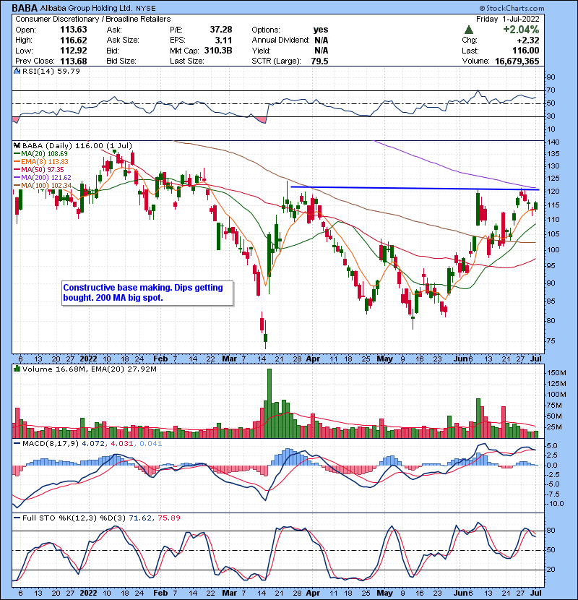578x600 pixels.
Task: Click the Chg value +2.32
Action: click(x=528, y=40)
